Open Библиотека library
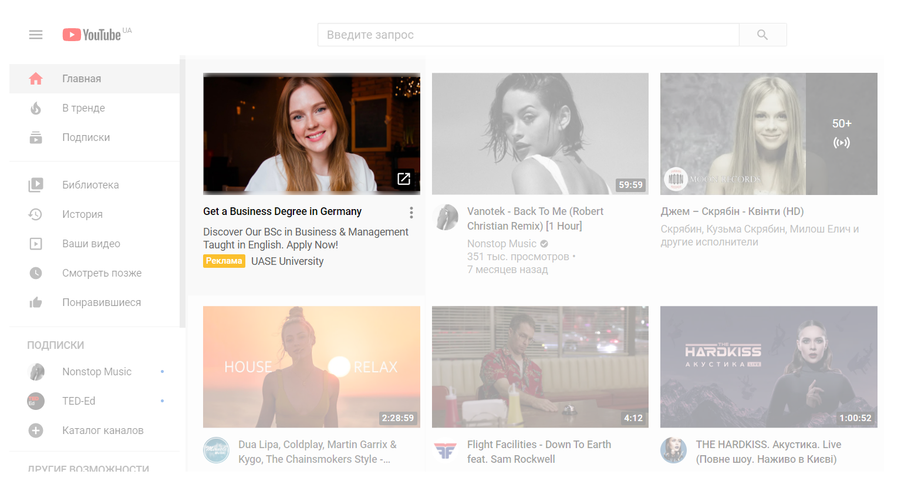The image size is (901, 491). (x=90, y=185)
